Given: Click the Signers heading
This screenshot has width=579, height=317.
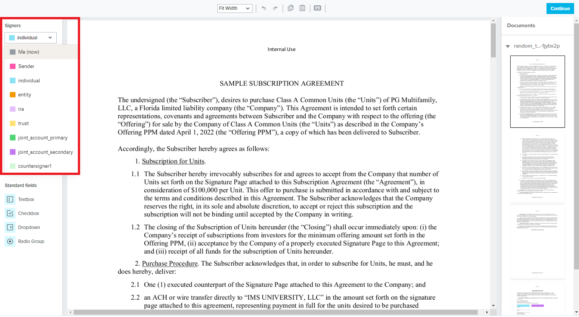Looking at the screenshot, I should 13,26.
